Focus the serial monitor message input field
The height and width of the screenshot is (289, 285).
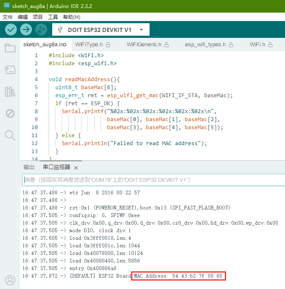tap(154, 180)
